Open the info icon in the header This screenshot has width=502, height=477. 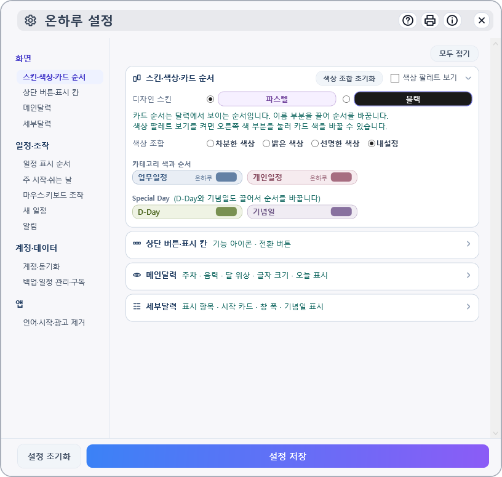452,20
